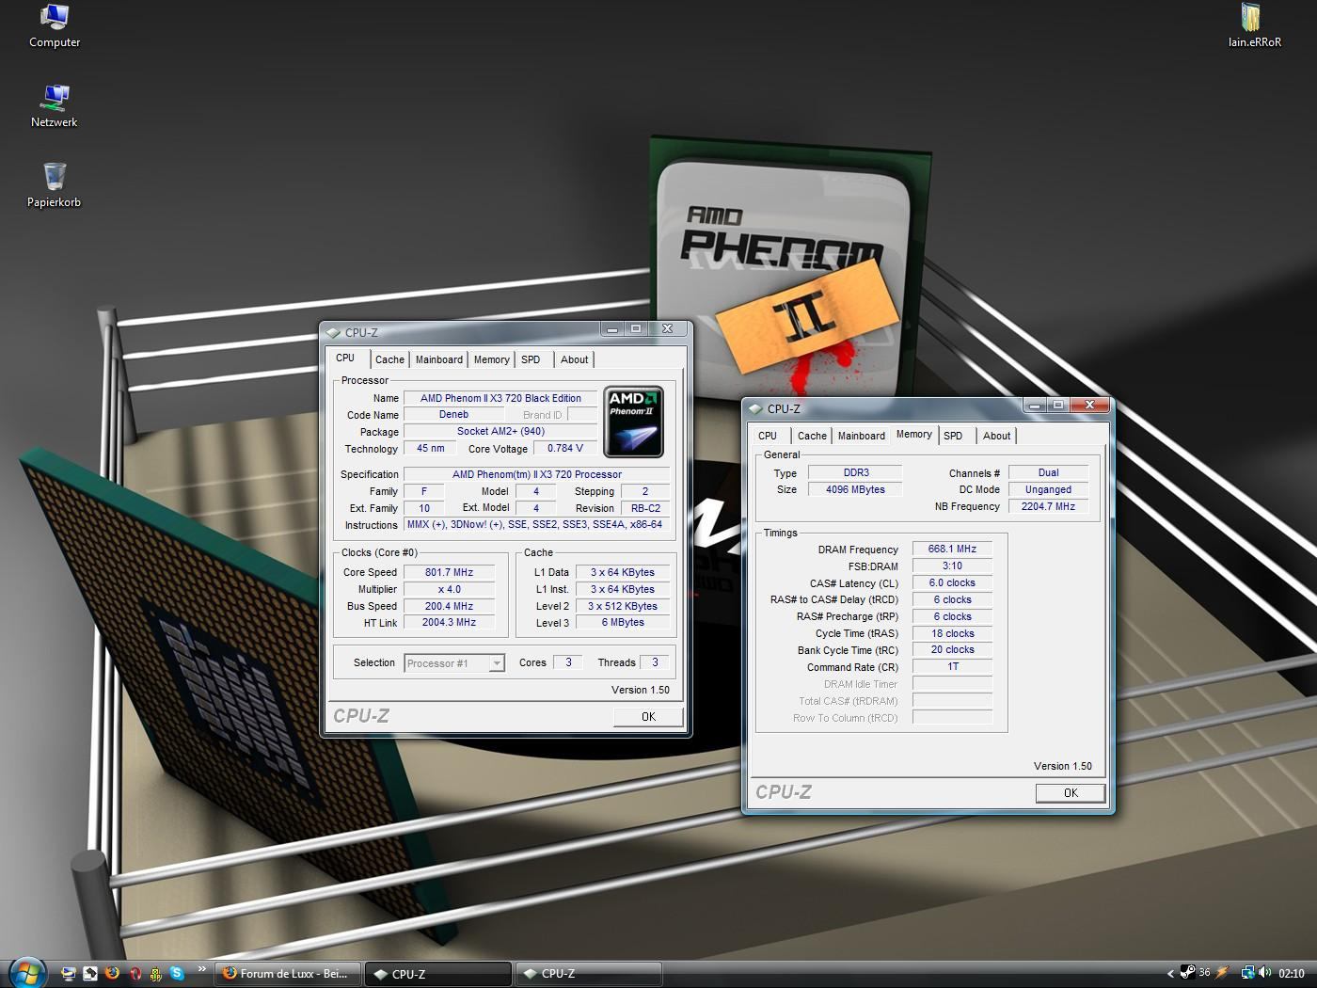Select Memory tab in the right CPU-Z window

click(914, 435)
